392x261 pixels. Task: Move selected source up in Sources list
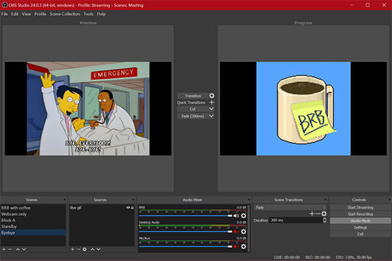[x=92, y=249]
